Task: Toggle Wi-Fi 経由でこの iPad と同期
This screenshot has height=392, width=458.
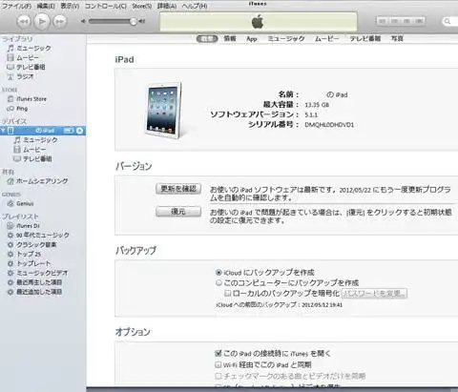Action: tap(218, 364)
